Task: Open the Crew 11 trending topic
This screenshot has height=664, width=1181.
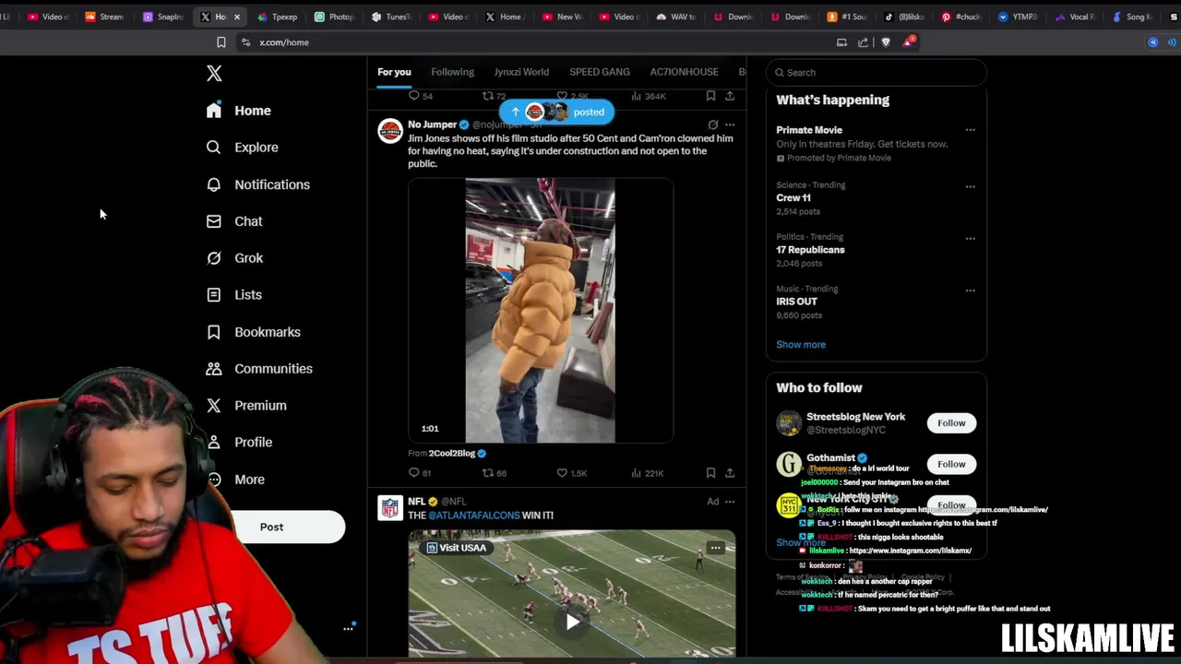Action: tap(793, 197)
